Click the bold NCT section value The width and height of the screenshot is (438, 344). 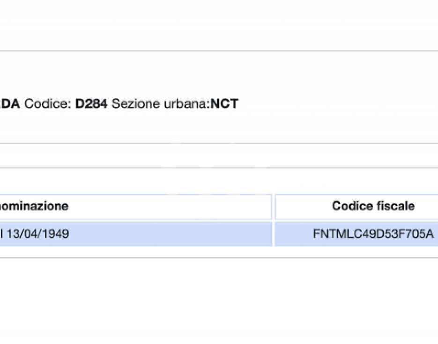point(224,104)
